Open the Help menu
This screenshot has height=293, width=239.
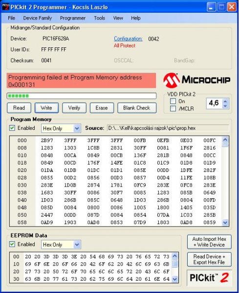(136, 18)
